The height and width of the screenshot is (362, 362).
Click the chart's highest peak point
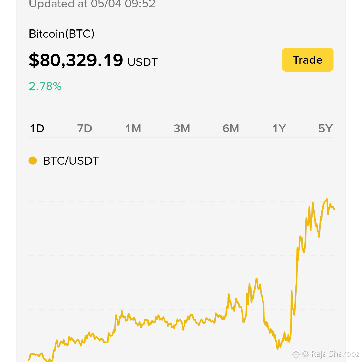327,199
